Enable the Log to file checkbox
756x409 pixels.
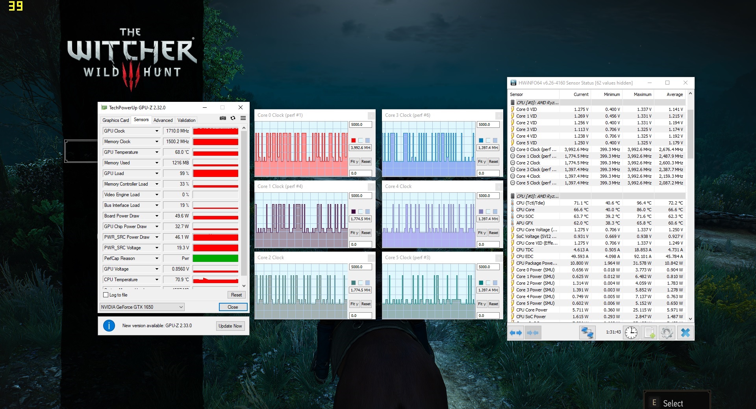click(x=106, y=295)
